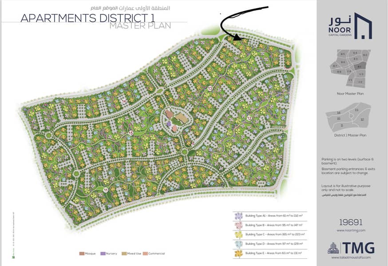Screen dimensions: 388x266
Task: Click zone marker 12 on the map
Action: click(x=249, y=118)
